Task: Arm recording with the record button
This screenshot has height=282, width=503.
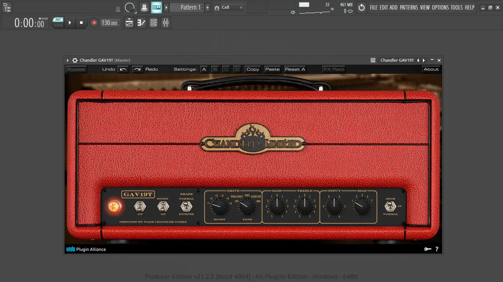Action: pos(94,23)
